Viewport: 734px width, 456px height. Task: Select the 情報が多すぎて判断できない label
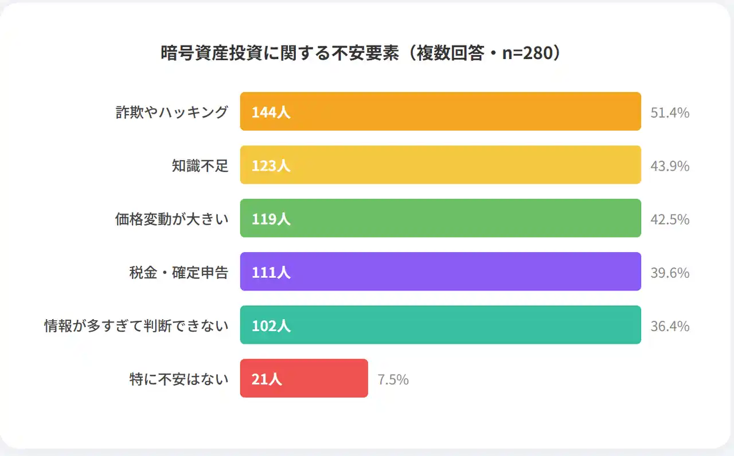coord(136,325)
